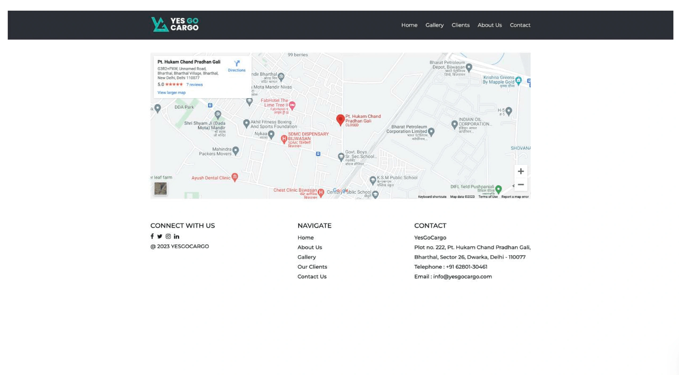
Task: Click the Ayush Dental Clinic map marker
Action: [235, 177]
